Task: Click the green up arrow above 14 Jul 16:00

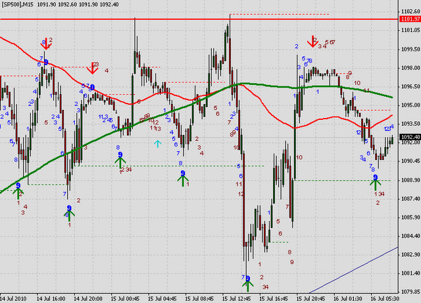Action: tap(69, 213)
